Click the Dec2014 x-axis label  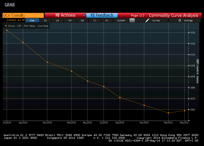click(47, 123)
